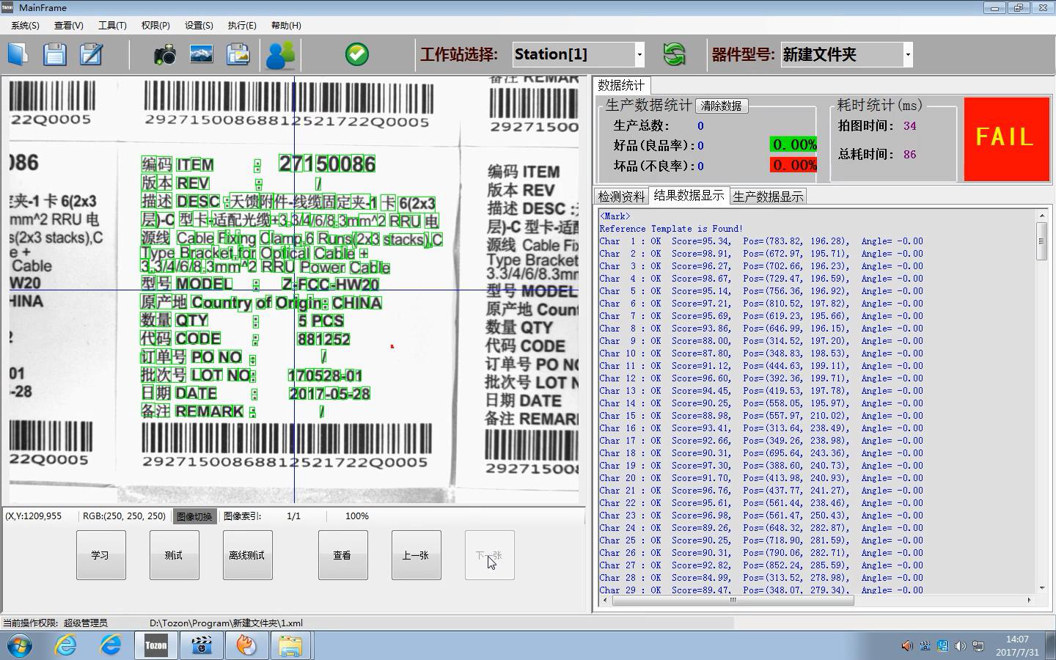Open the 权限(P) menu

[155, 25]
